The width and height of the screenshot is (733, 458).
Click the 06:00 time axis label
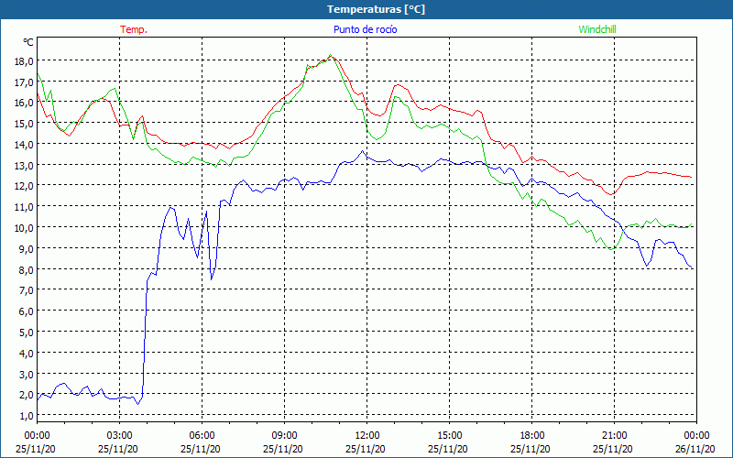202,436
